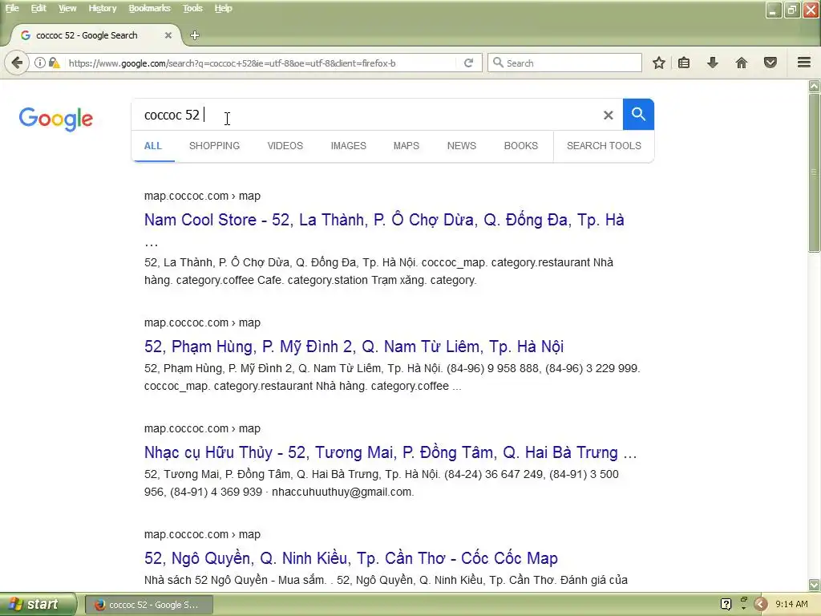Open Pocket save icon
Viewport: 821px width, 616px height.
[x=770, y=63]
